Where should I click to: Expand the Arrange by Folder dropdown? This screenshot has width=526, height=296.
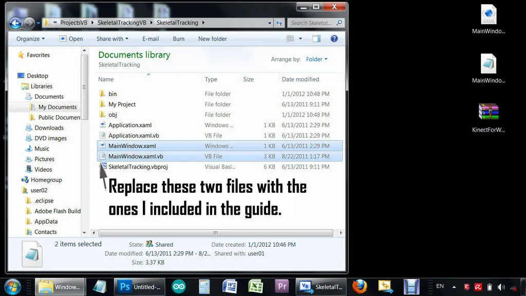[316, 59]
